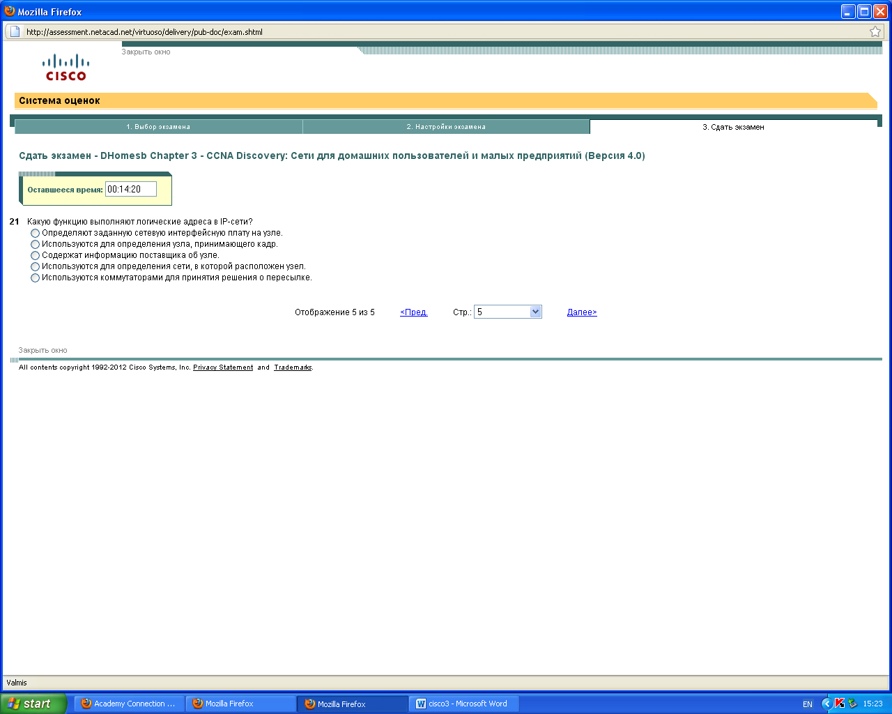Switch to "1. Выбор экзамена" tab
The height and width of the screenshot is (714, 892).
point(158,127)
